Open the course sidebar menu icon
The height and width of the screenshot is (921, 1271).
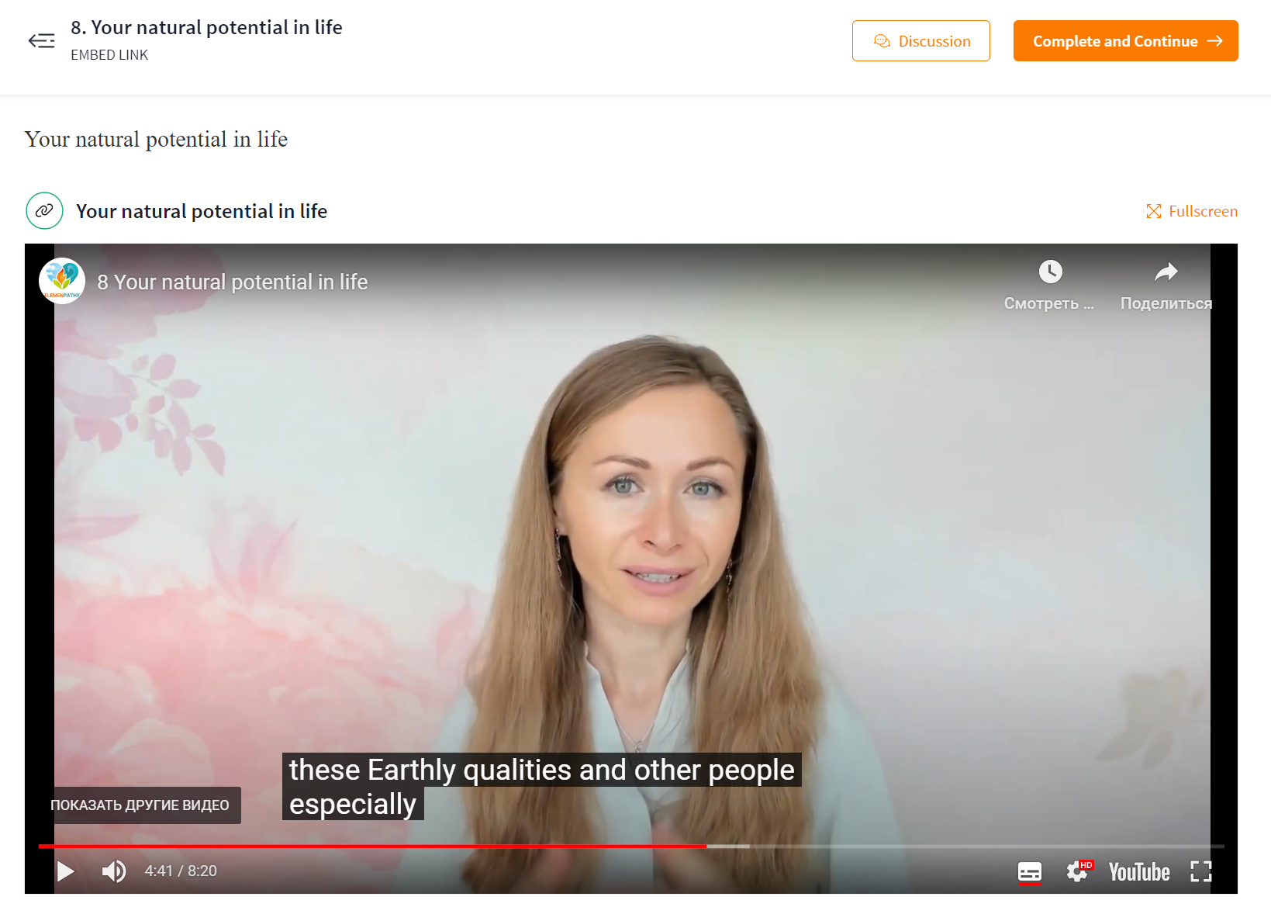click(x=41, y=40)
